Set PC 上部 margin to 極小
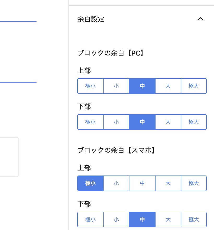Screen dimensions: 214x230 pyautogui.click(x=91, y=86)
